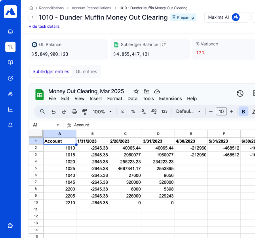Toggle bold formatting
255x238 pixels.
pyautogui.click(x=244, y=111)
